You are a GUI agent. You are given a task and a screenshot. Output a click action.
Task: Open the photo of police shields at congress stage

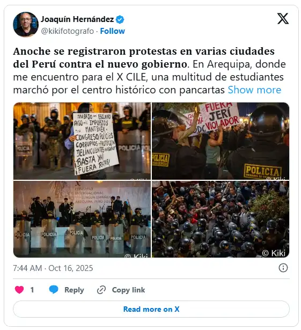[82, 219]
